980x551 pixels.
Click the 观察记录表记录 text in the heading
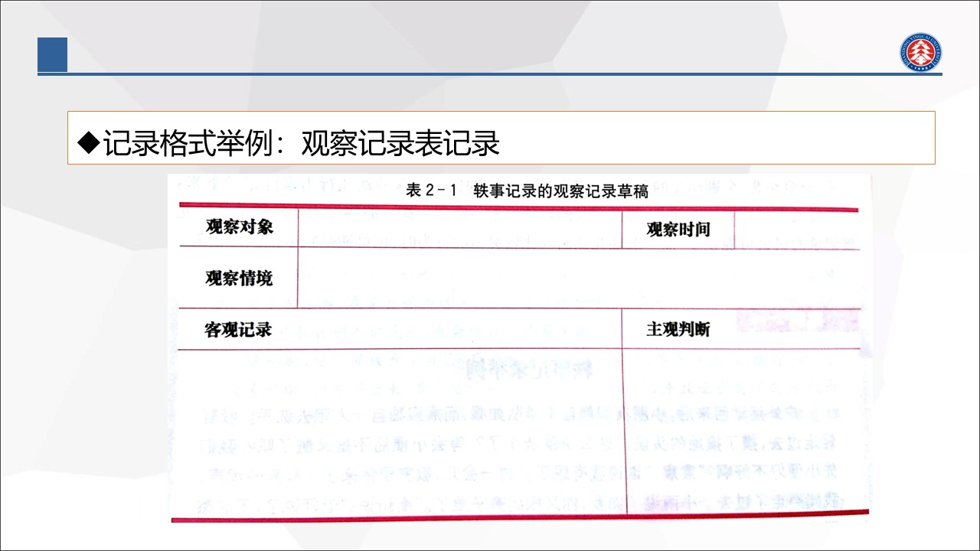tap(400, 143)
